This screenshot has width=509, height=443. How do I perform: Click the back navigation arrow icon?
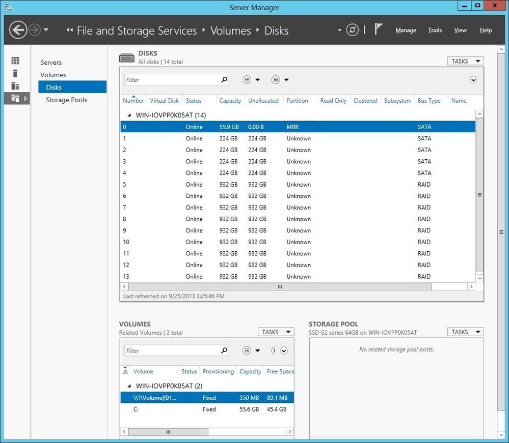point(18,30)
